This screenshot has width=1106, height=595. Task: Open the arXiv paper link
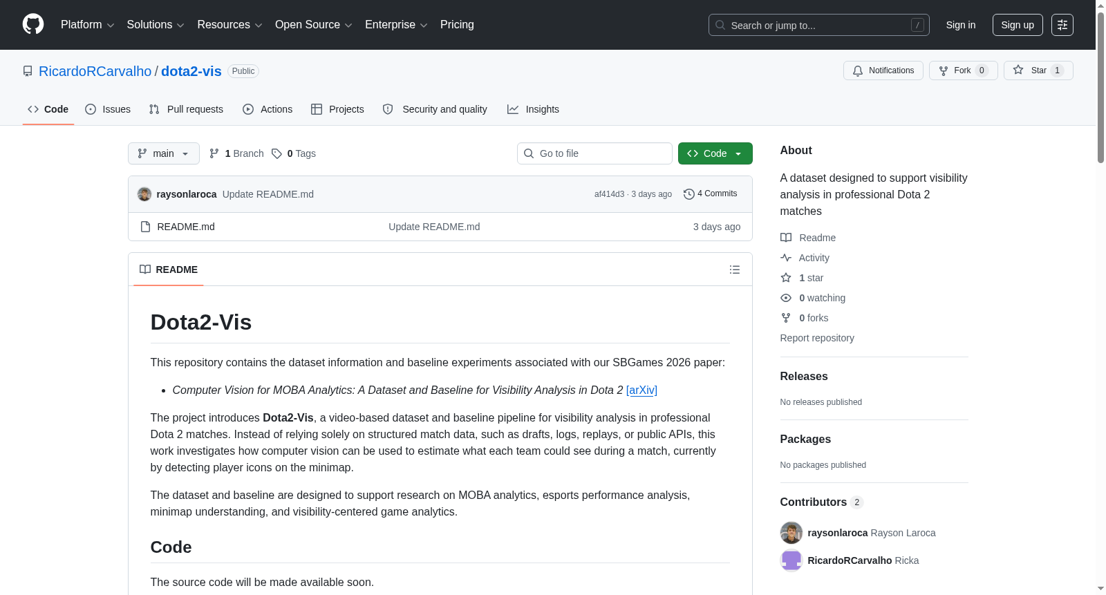click(x=641, y=390)
